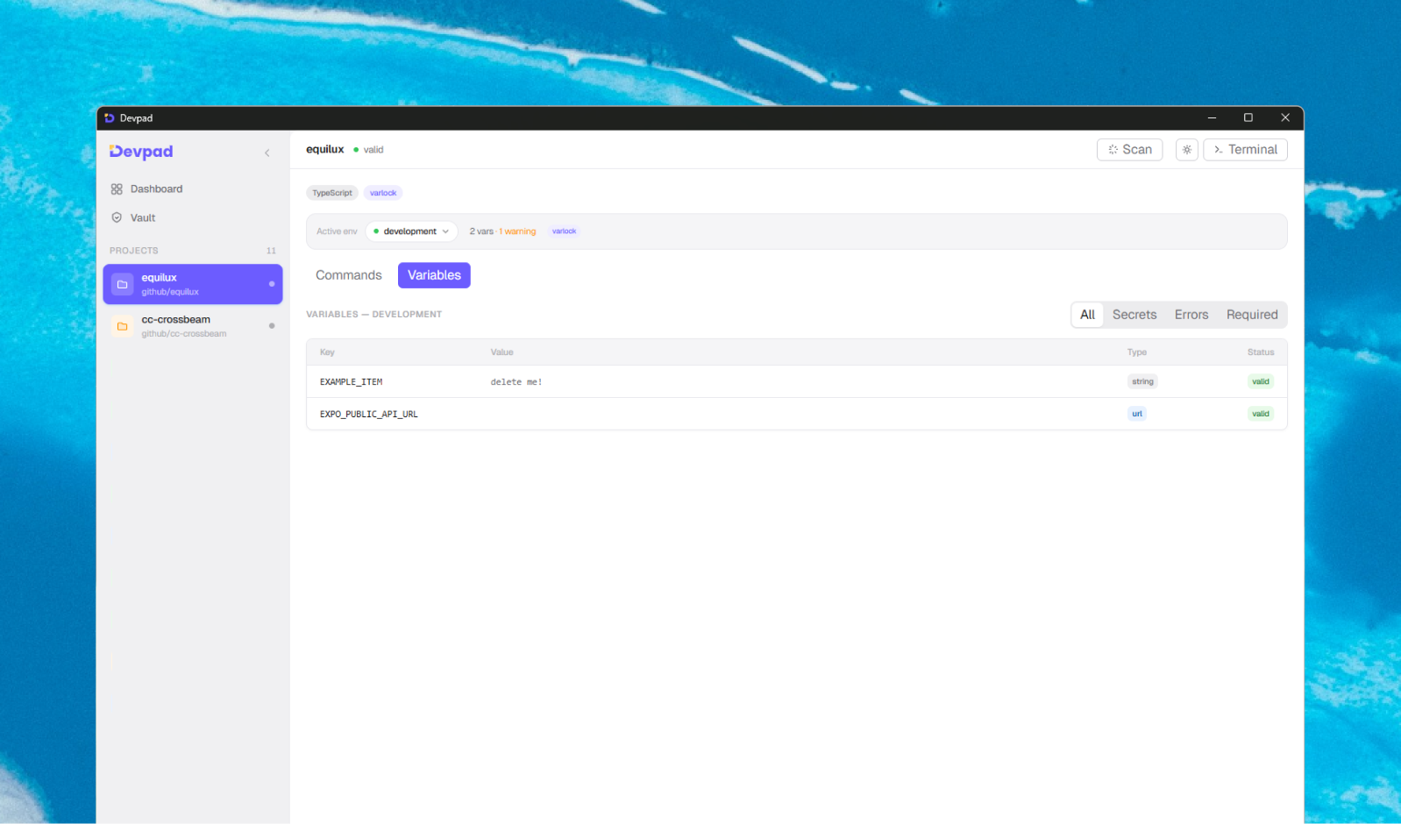Select the equilux project

[x=192, y=284]
